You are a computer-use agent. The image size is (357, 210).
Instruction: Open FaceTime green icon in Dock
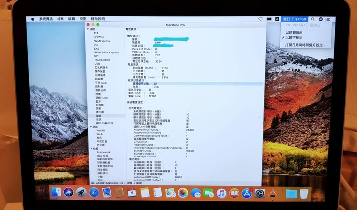pos(209,193)
